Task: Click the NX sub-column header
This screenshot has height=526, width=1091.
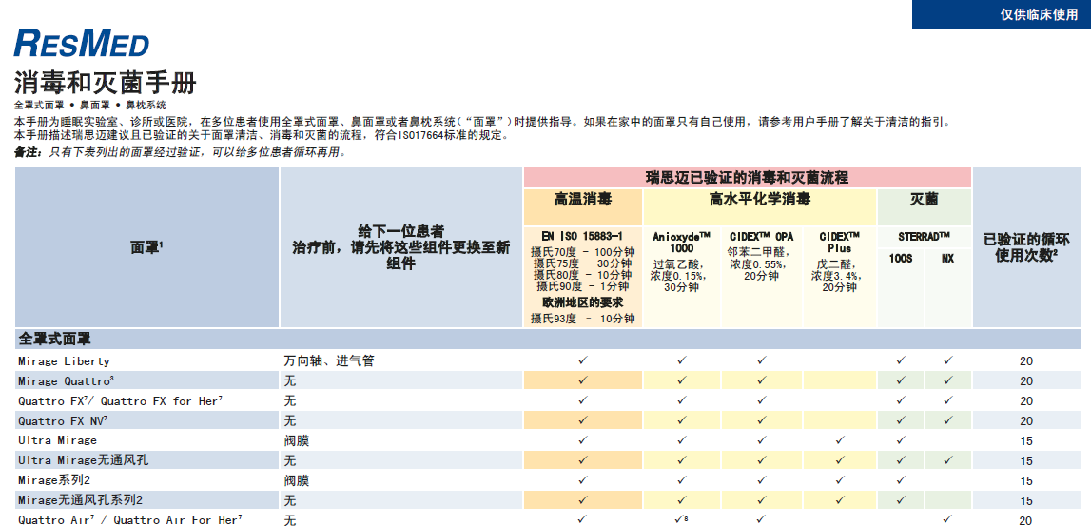Action: [947, 258]
